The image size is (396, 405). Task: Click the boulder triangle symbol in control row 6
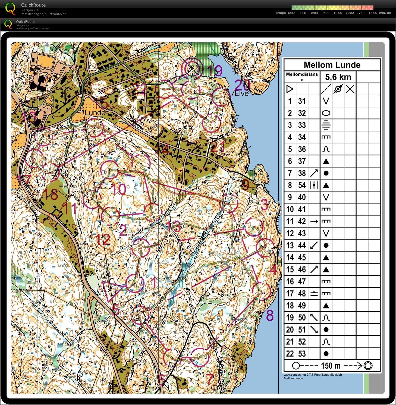pyautogui.click(x=326, y=161)
